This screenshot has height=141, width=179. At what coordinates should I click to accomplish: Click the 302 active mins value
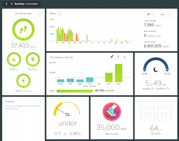(x=23, y=91)
